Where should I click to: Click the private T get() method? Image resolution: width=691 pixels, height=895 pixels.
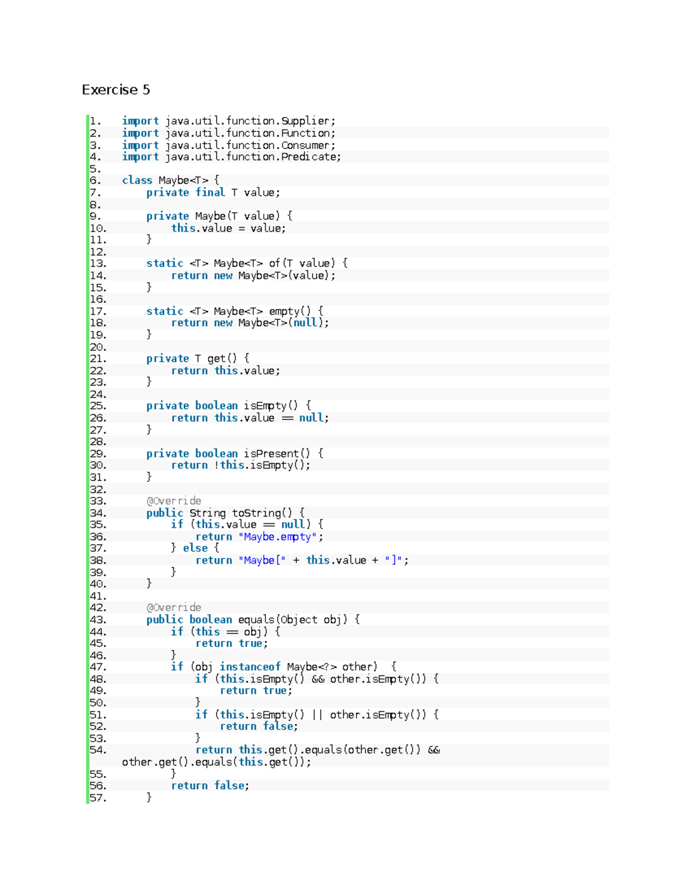click(197, 358)
